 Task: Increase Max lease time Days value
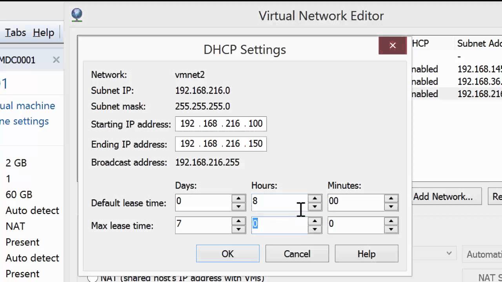click(x=238, y=221)
